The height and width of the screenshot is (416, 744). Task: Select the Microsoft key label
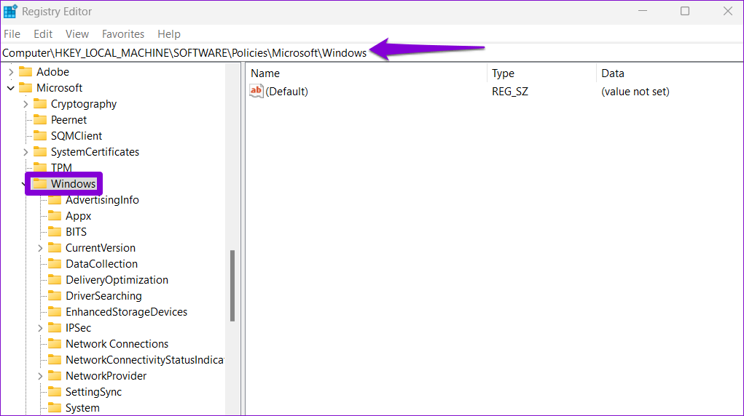pyautogui.click(x=59, y=88)
